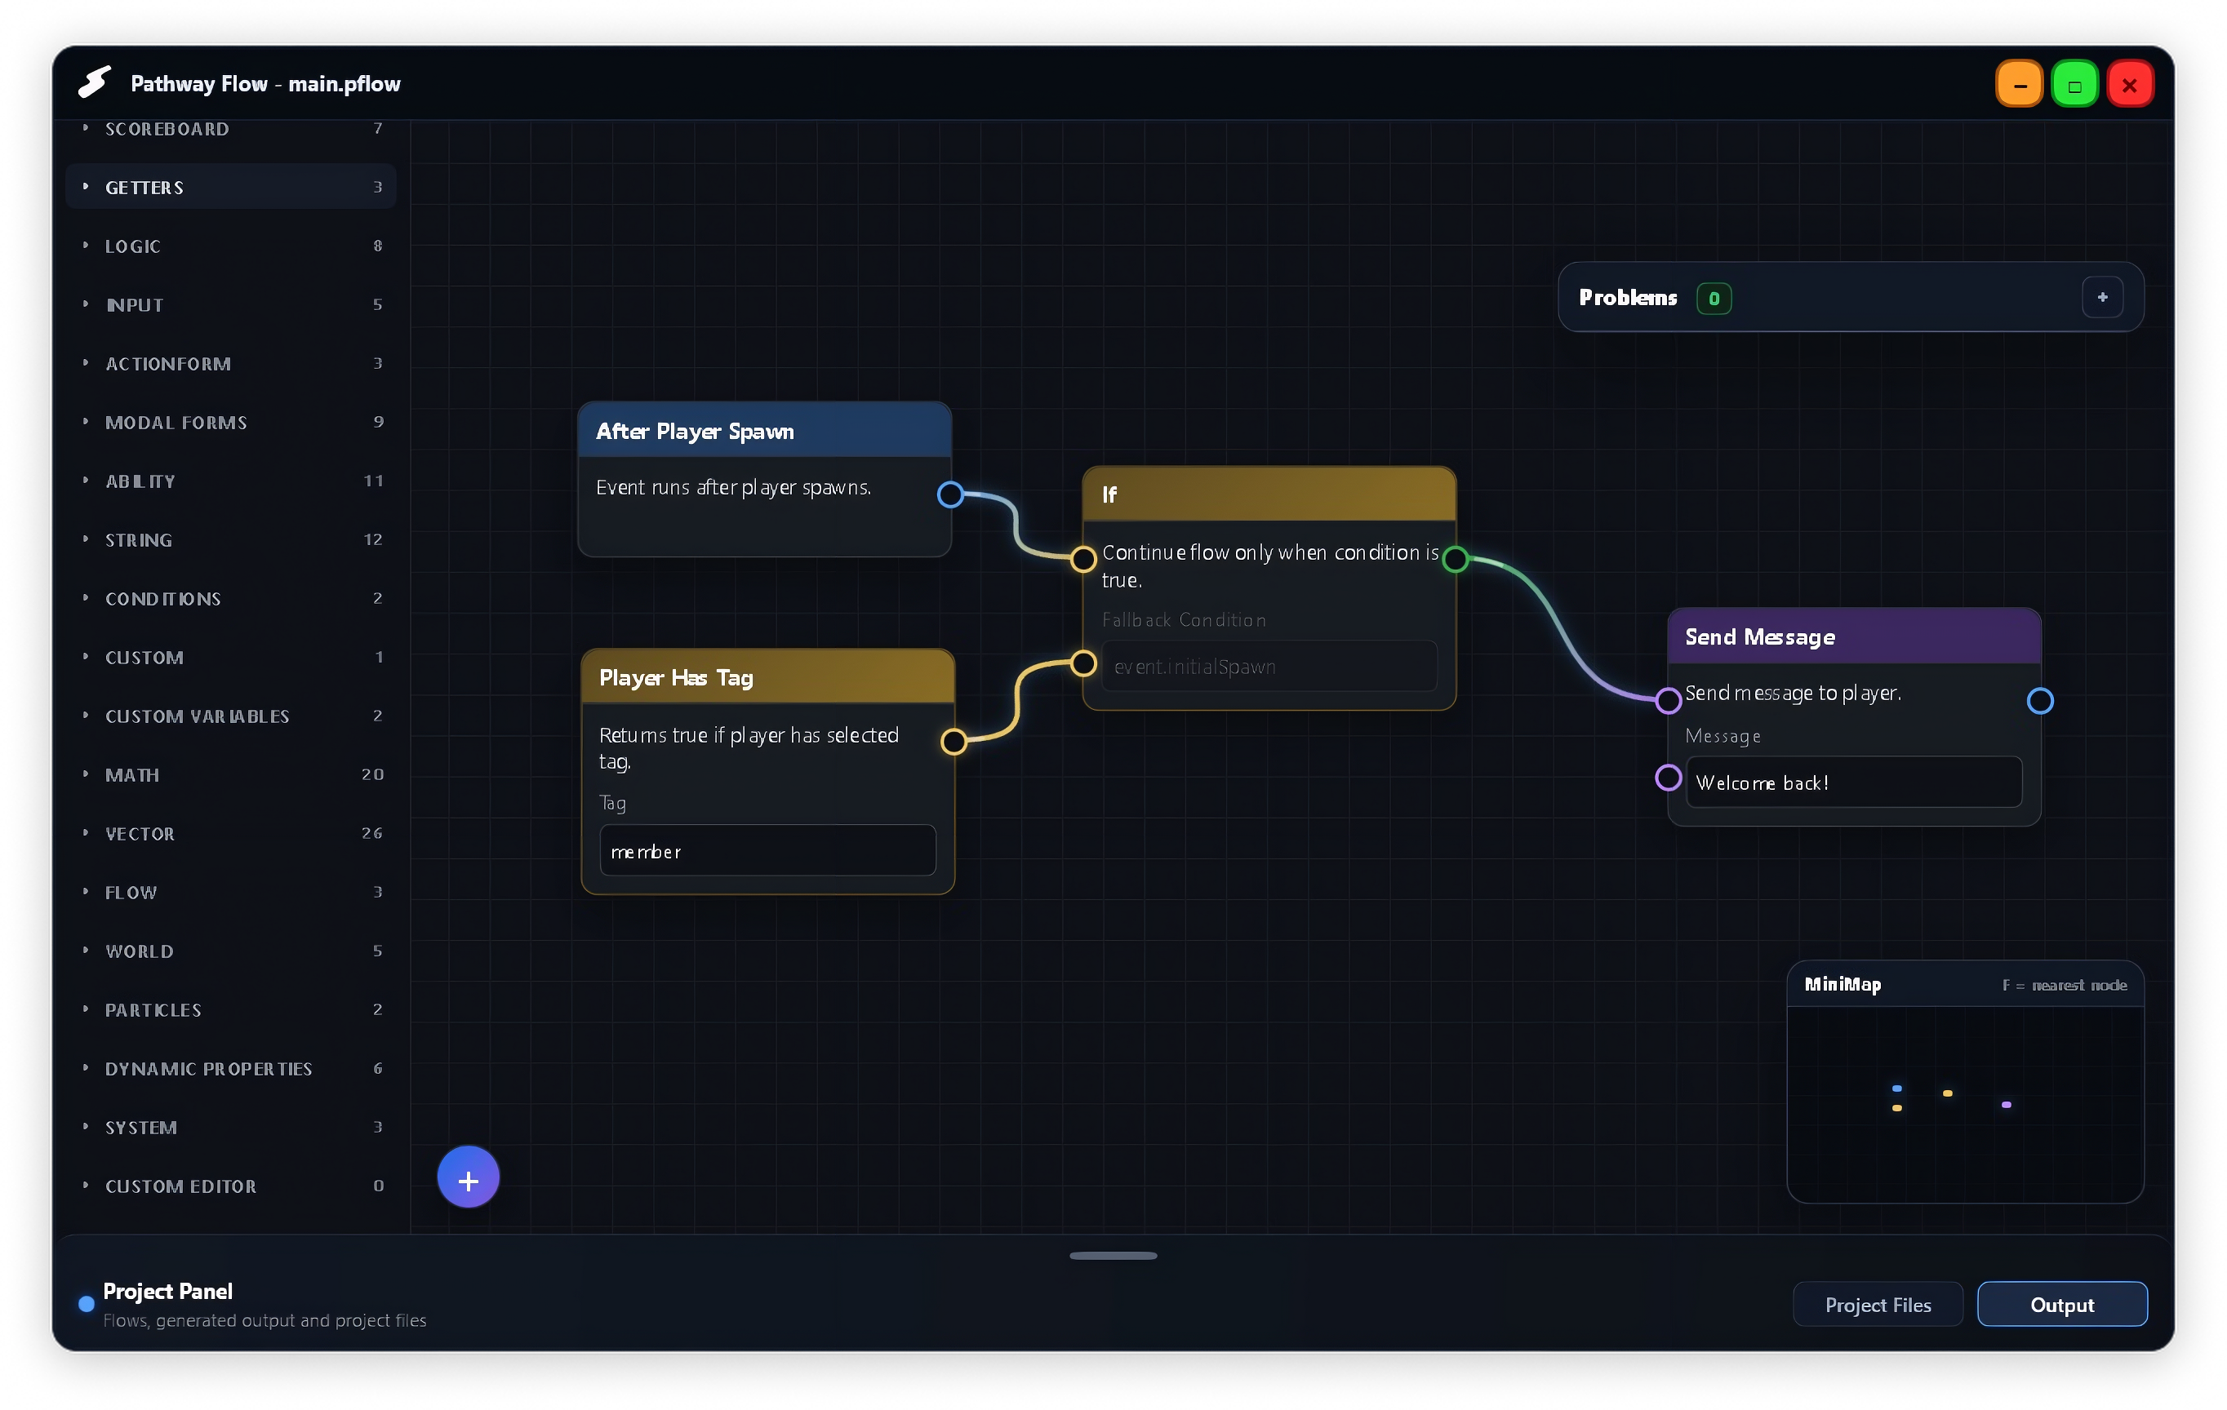Minimize the window with orange button

point(2019,85)
